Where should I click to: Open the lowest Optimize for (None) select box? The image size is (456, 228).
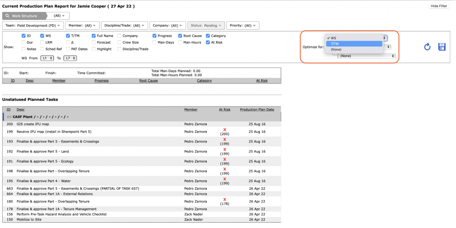(x=367, y=56)
